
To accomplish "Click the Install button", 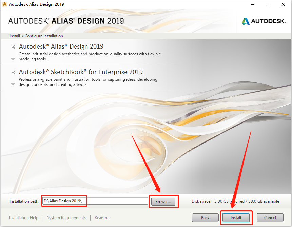I will tap(236, 218).
